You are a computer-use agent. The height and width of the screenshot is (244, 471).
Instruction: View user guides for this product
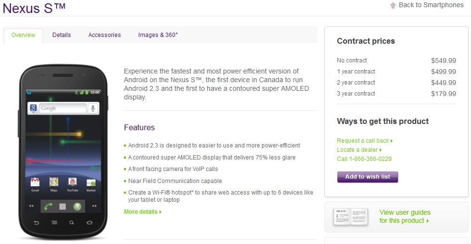click(x=405, y=217)
